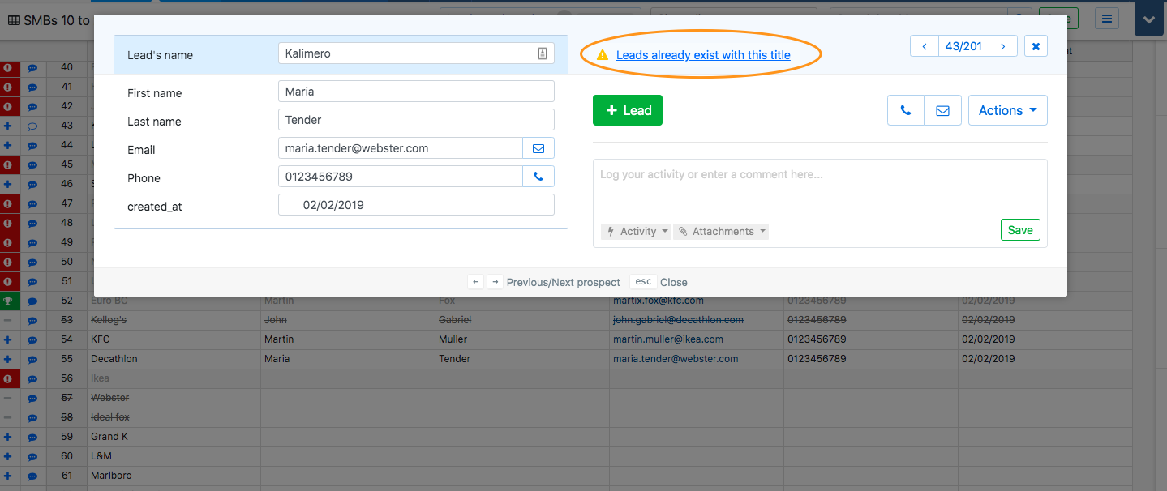Go to next prospect with right chevron
Image resolution: width=1167 pixels, height=491 pixels.
point(1003,46)
